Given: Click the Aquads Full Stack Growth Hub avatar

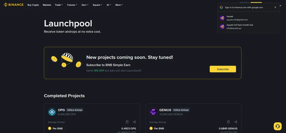Looking at the screenshot, I should click(222, 27).
